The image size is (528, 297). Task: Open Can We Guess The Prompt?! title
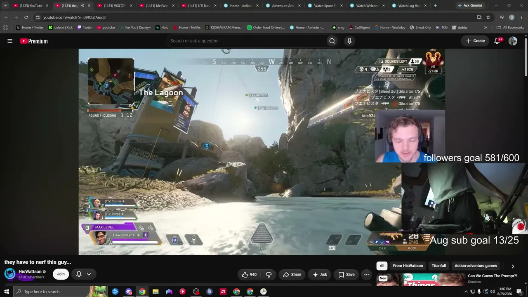[x=492, y=276]
